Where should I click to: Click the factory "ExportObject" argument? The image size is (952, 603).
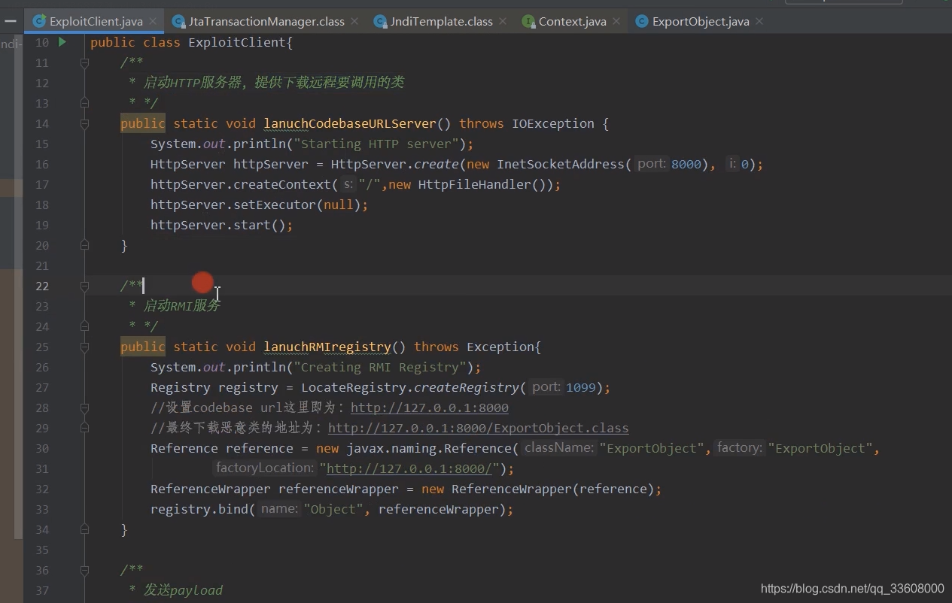(x=820, y=448)
